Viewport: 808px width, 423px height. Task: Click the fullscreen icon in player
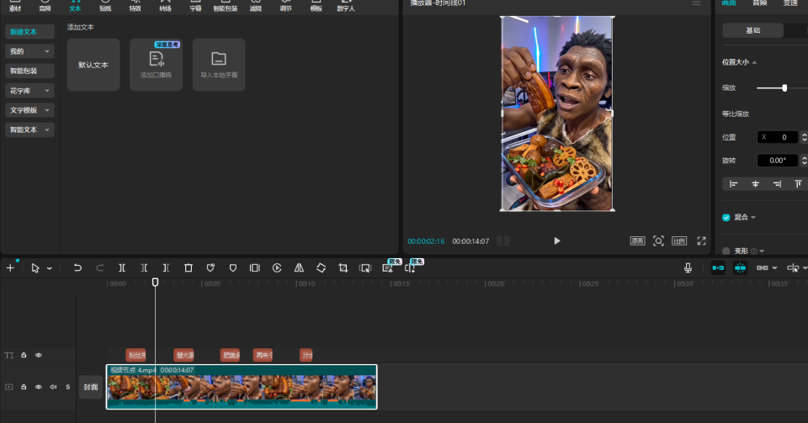701,241
